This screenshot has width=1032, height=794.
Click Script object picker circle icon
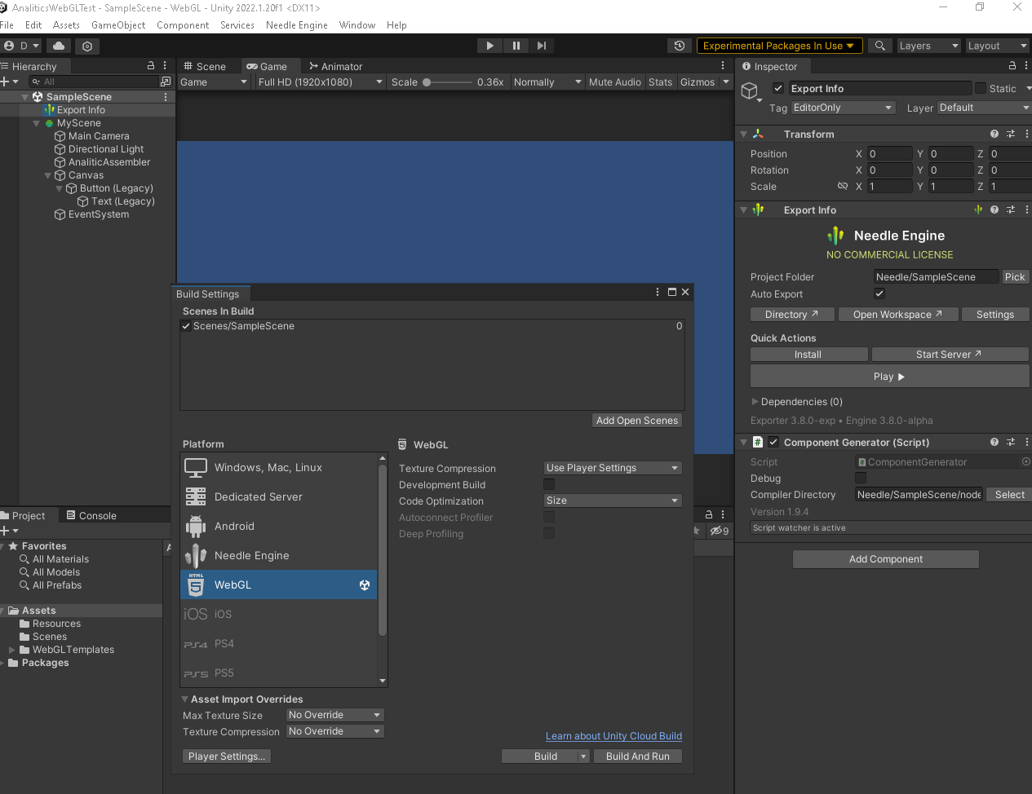click(x=1026, y=461)
